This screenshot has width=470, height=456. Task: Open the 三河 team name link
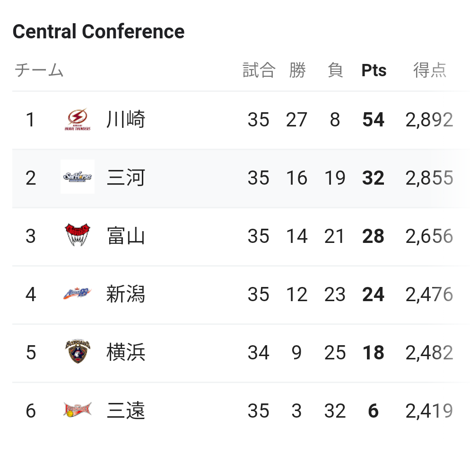(126, 178)
